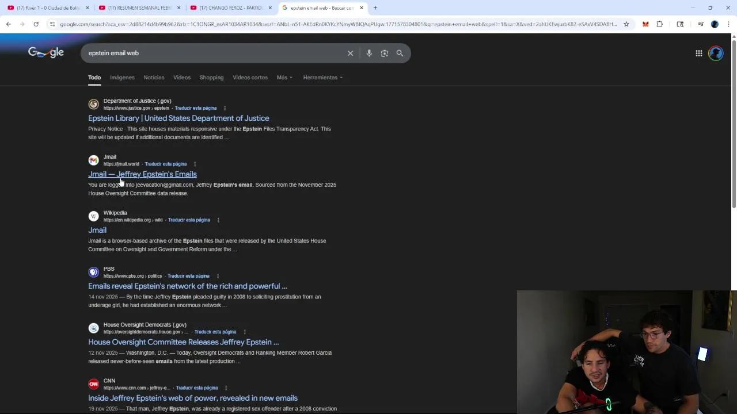
Task: Open Chrome three-dot menu
Action: (728, 24)
